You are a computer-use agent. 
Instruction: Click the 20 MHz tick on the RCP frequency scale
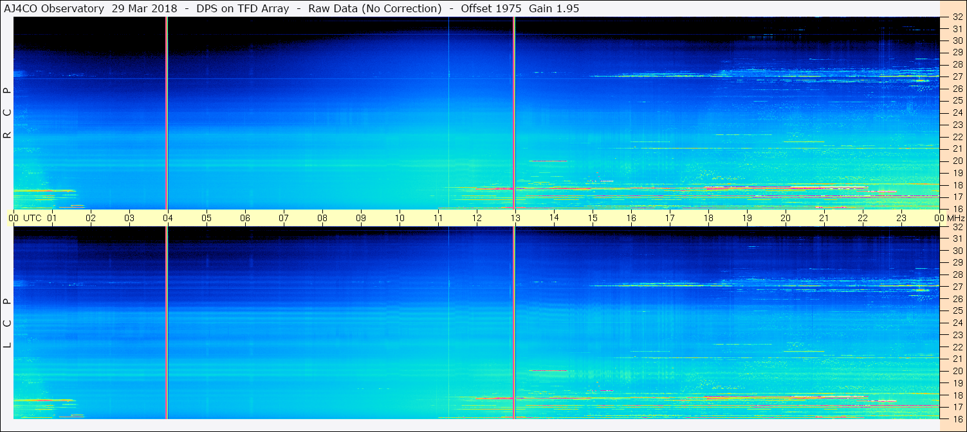point(957,161)
